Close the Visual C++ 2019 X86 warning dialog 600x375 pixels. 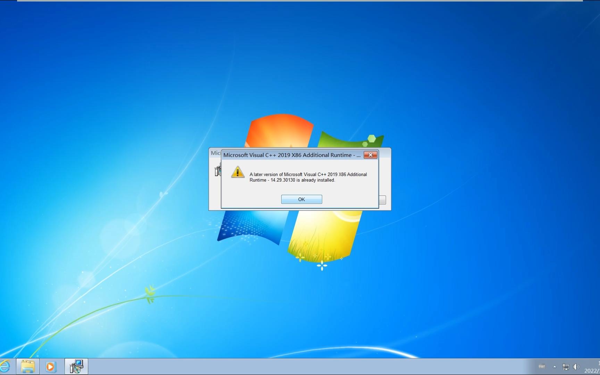(x=370, y=155)
